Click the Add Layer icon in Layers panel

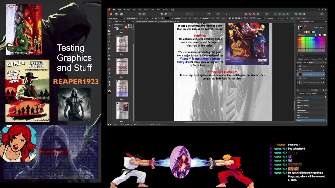(x=323, y=90)
